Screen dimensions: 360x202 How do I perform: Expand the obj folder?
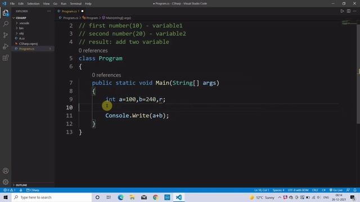tap(21, 33)
